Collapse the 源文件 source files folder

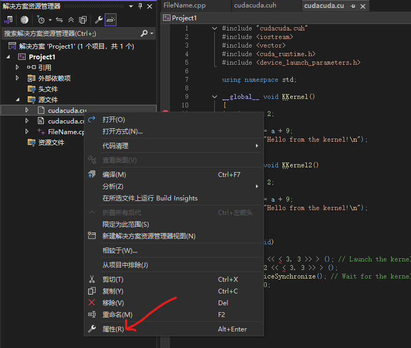[x=18, y=99]
